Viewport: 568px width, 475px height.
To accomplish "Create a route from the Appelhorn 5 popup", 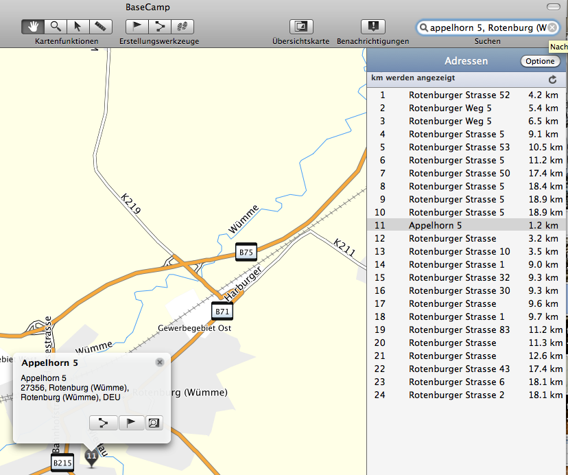I will coord(104,423).
